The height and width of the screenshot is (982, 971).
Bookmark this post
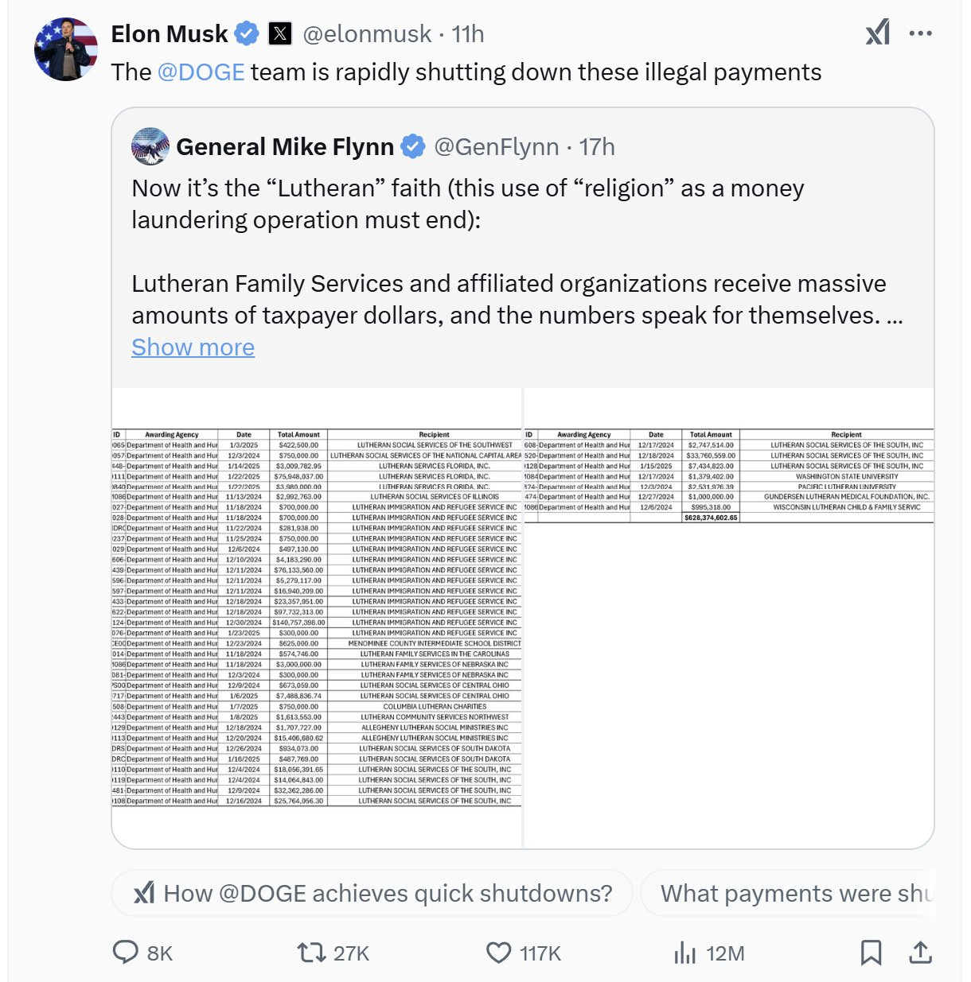coord(872,952)
